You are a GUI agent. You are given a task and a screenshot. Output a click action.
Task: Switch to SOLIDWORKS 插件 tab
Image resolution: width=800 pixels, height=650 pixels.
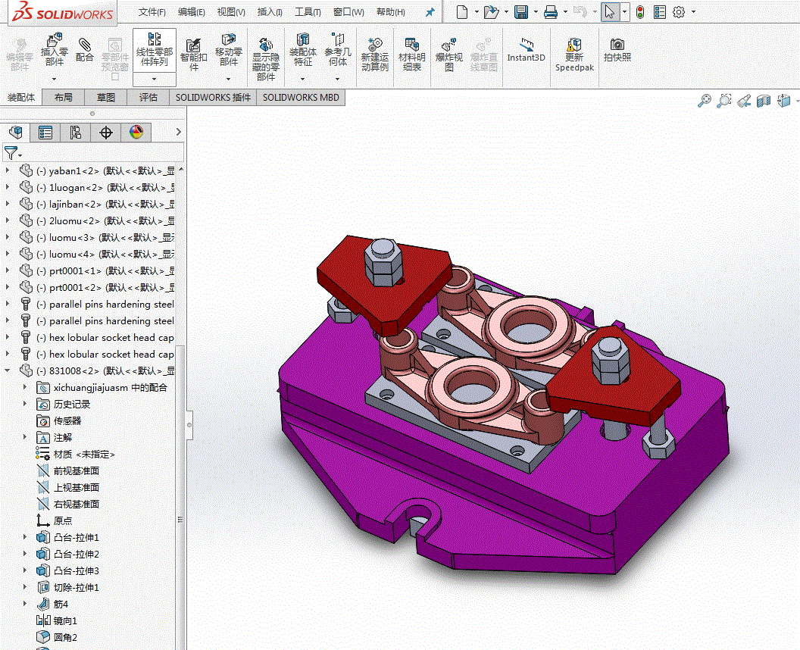click(x=213, y=98)
